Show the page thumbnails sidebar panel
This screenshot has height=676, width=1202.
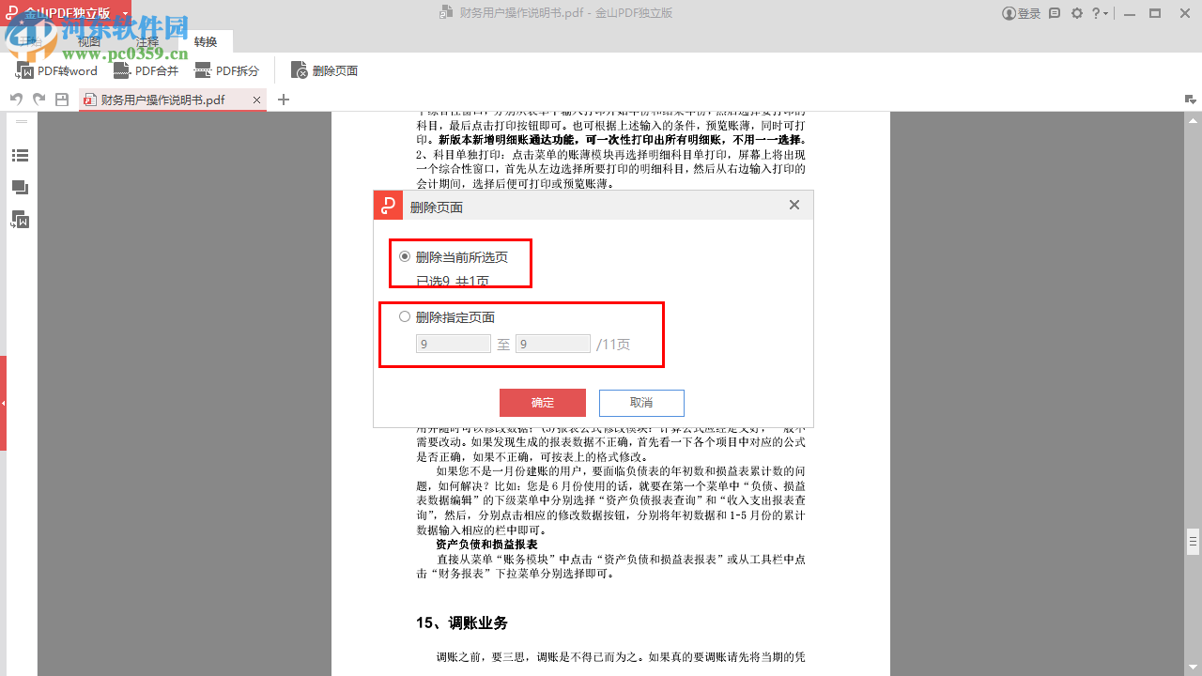(21, 186)
